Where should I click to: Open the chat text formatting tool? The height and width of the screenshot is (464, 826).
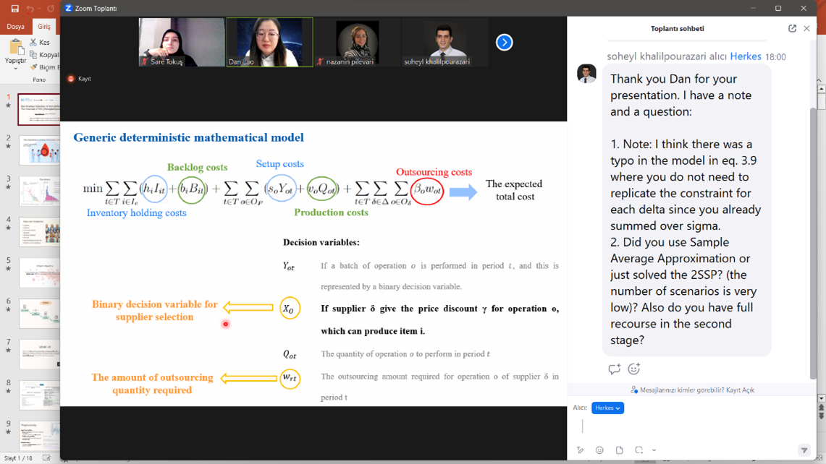(x=580, y=450)
